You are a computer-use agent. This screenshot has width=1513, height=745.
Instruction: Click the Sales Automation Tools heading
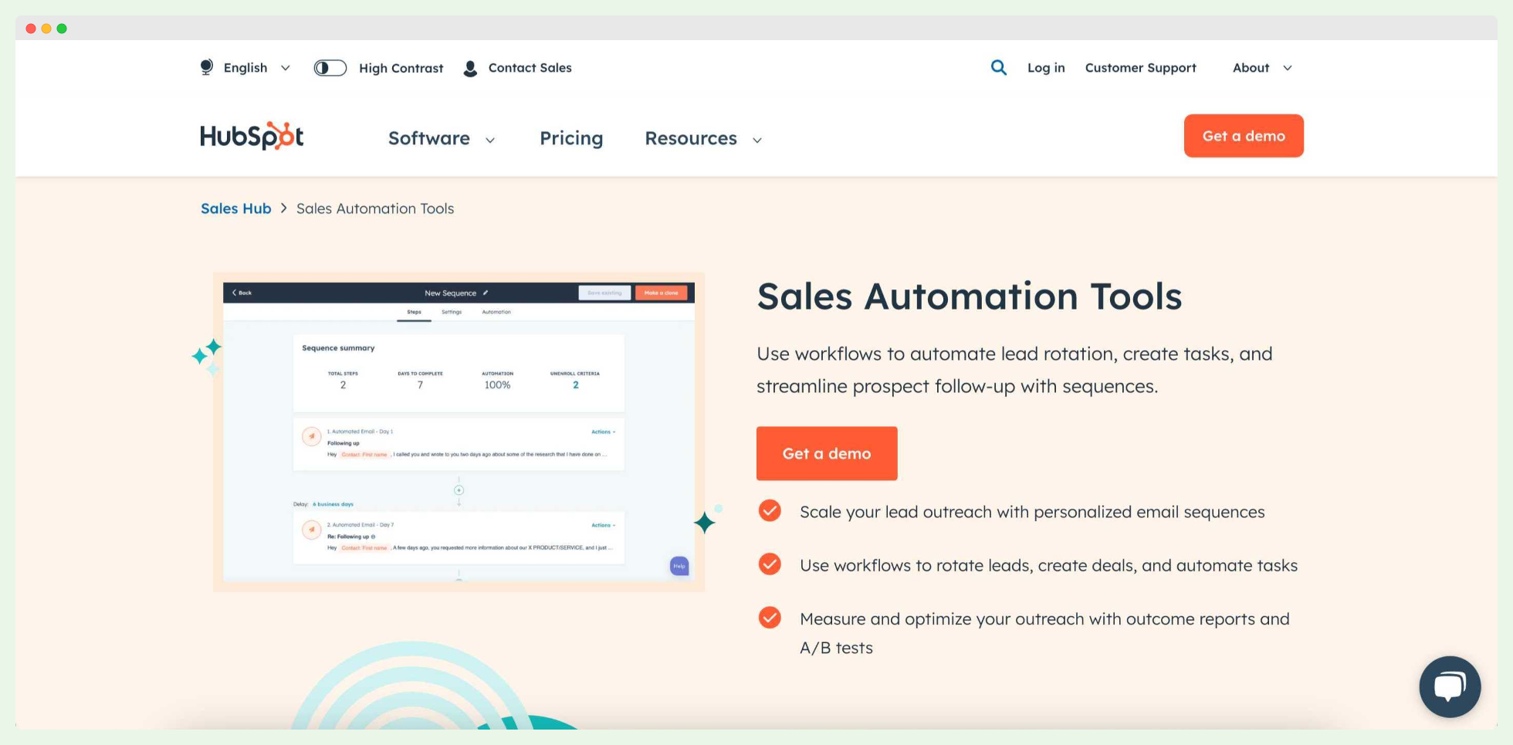tap(969, 296)
